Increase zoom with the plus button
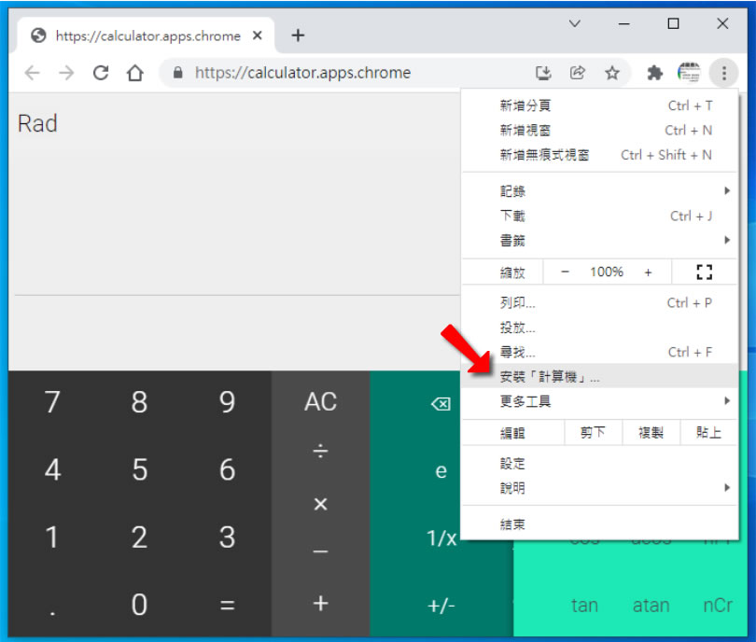 coord(648,272)
